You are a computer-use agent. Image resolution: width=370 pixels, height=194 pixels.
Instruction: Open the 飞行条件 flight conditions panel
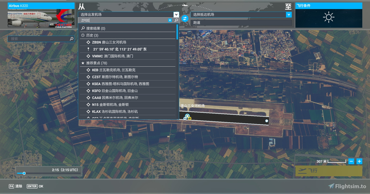coord(329,5)
